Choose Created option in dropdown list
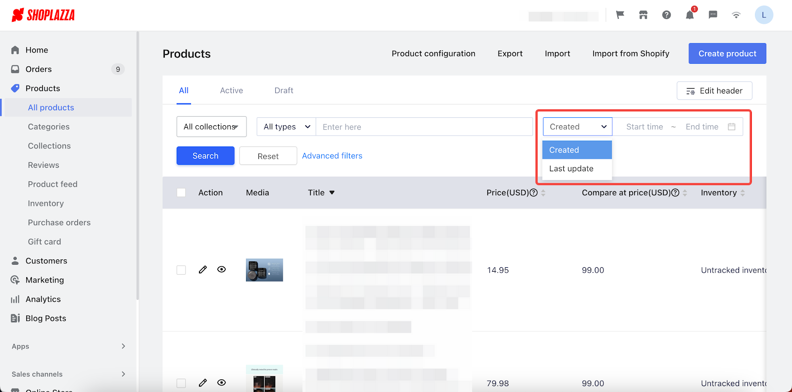Screen dimensions: 792x392 coord(577,150)
